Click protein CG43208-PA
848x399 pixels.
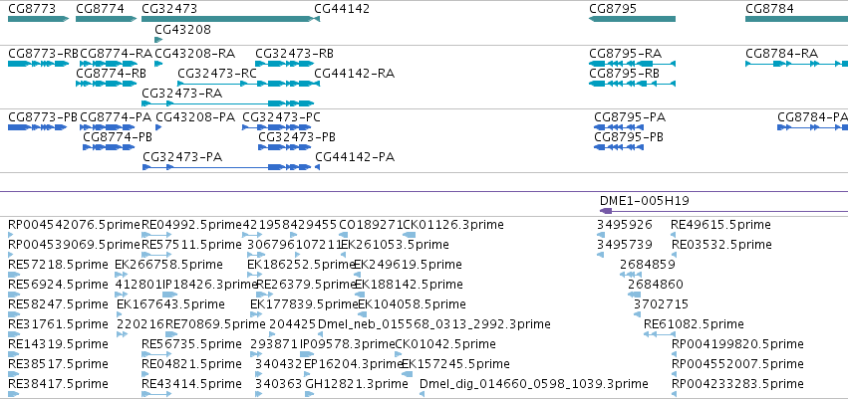tap(158, 127)
